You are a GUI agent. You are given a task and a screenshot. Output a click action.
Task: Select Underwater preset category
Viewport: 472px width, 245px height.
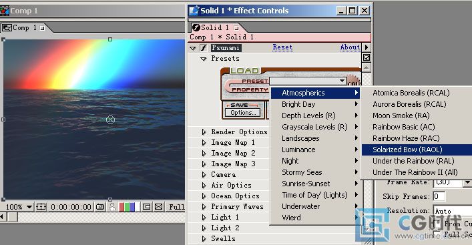(x=315, y=206)
